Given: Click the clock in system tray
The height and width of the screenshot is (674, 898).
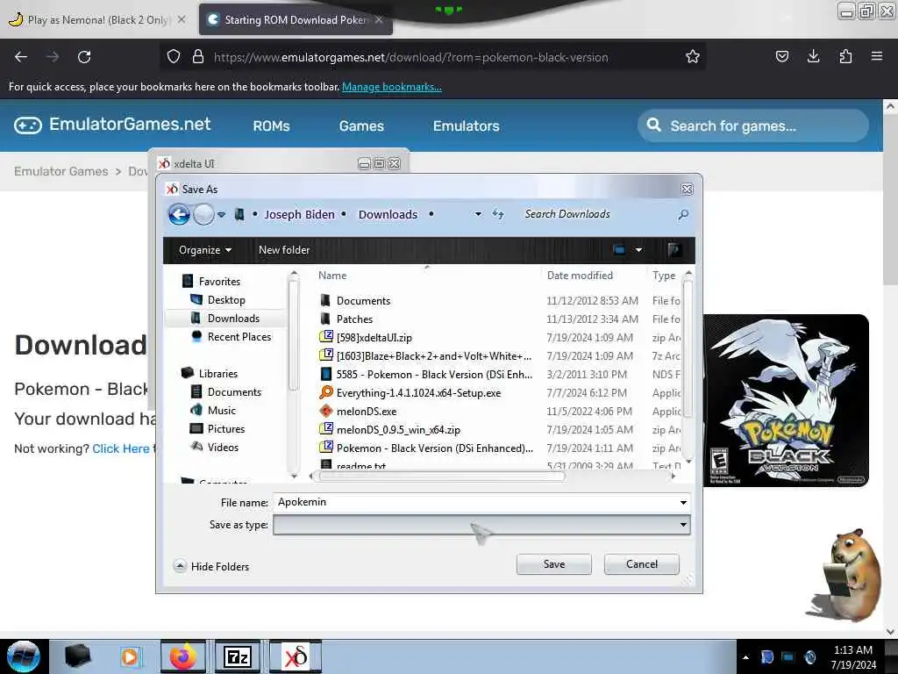Looking at the screenshot, I should point(853,656).
